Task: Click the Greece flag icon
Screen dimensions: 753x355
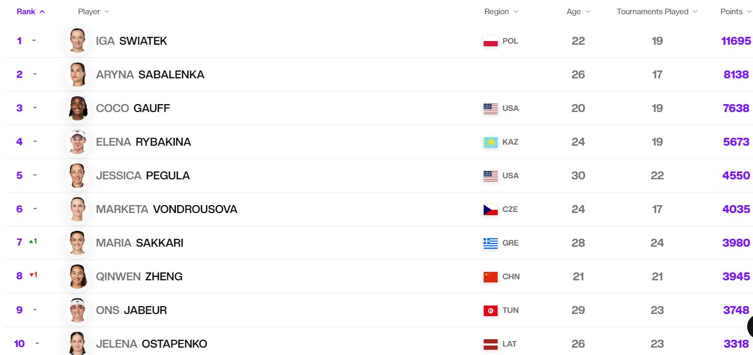Action: (x=490, y=243)
